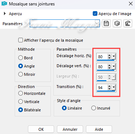Image resolution: width=135 pixels, height=134 pixels.
Task: Select the Bord method option
Action: [x=20, y=58]
